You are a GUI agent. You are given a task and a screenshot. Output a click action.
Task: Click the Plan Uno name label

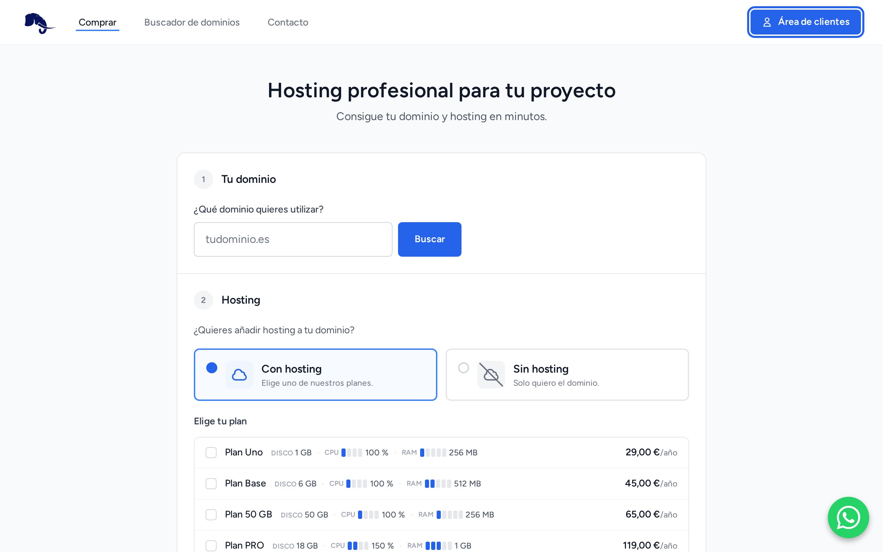[244, 452]
